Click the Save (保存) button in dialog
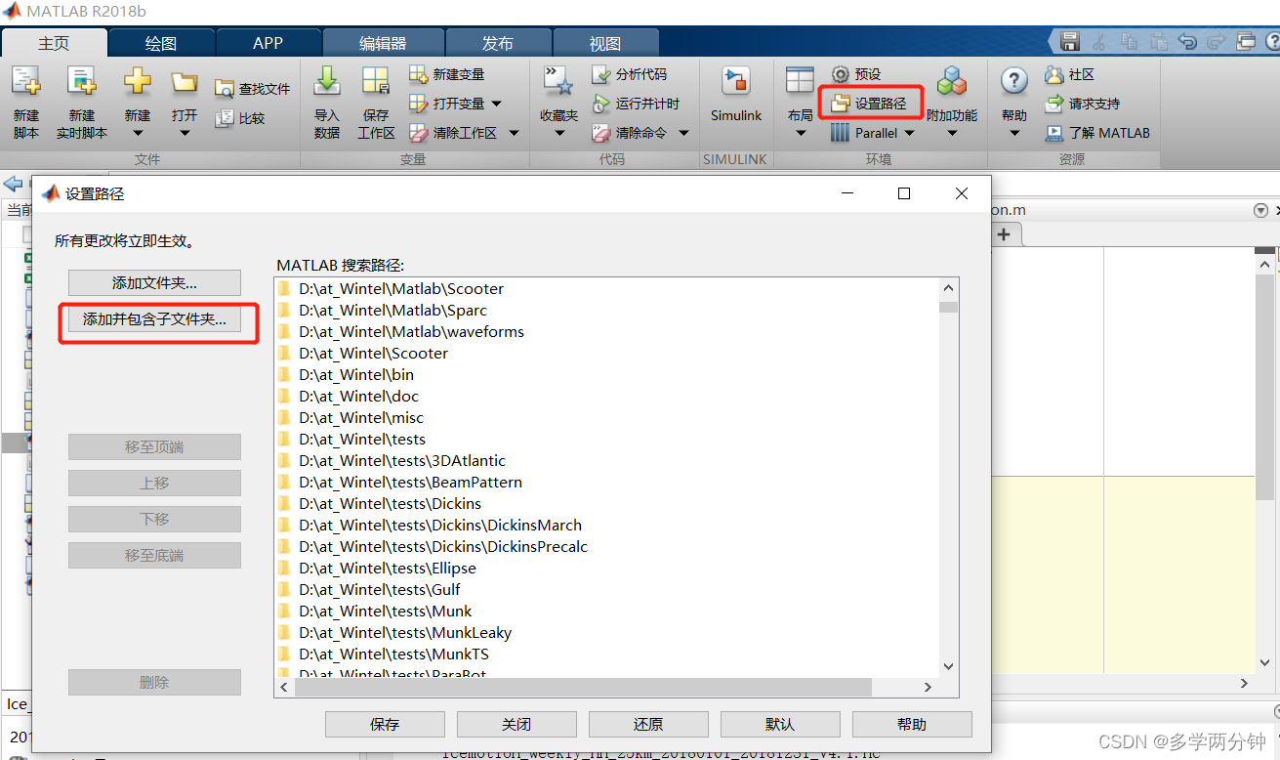This screenshot has width=1280, height=760. (385, 724)
